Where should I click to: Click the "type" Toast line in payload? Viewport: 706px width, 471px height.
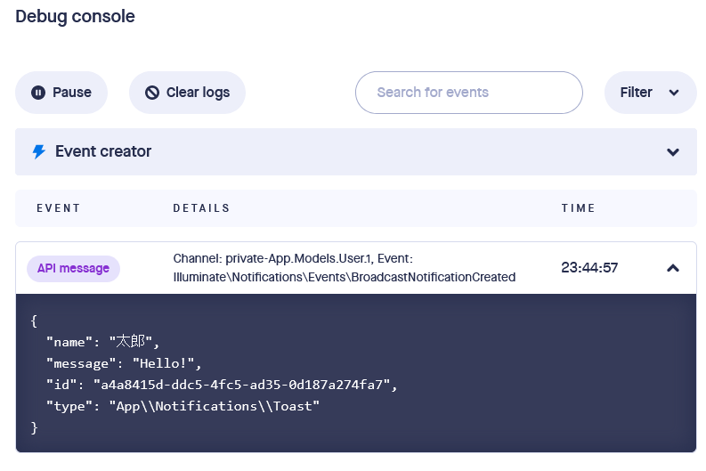point(183,406)
